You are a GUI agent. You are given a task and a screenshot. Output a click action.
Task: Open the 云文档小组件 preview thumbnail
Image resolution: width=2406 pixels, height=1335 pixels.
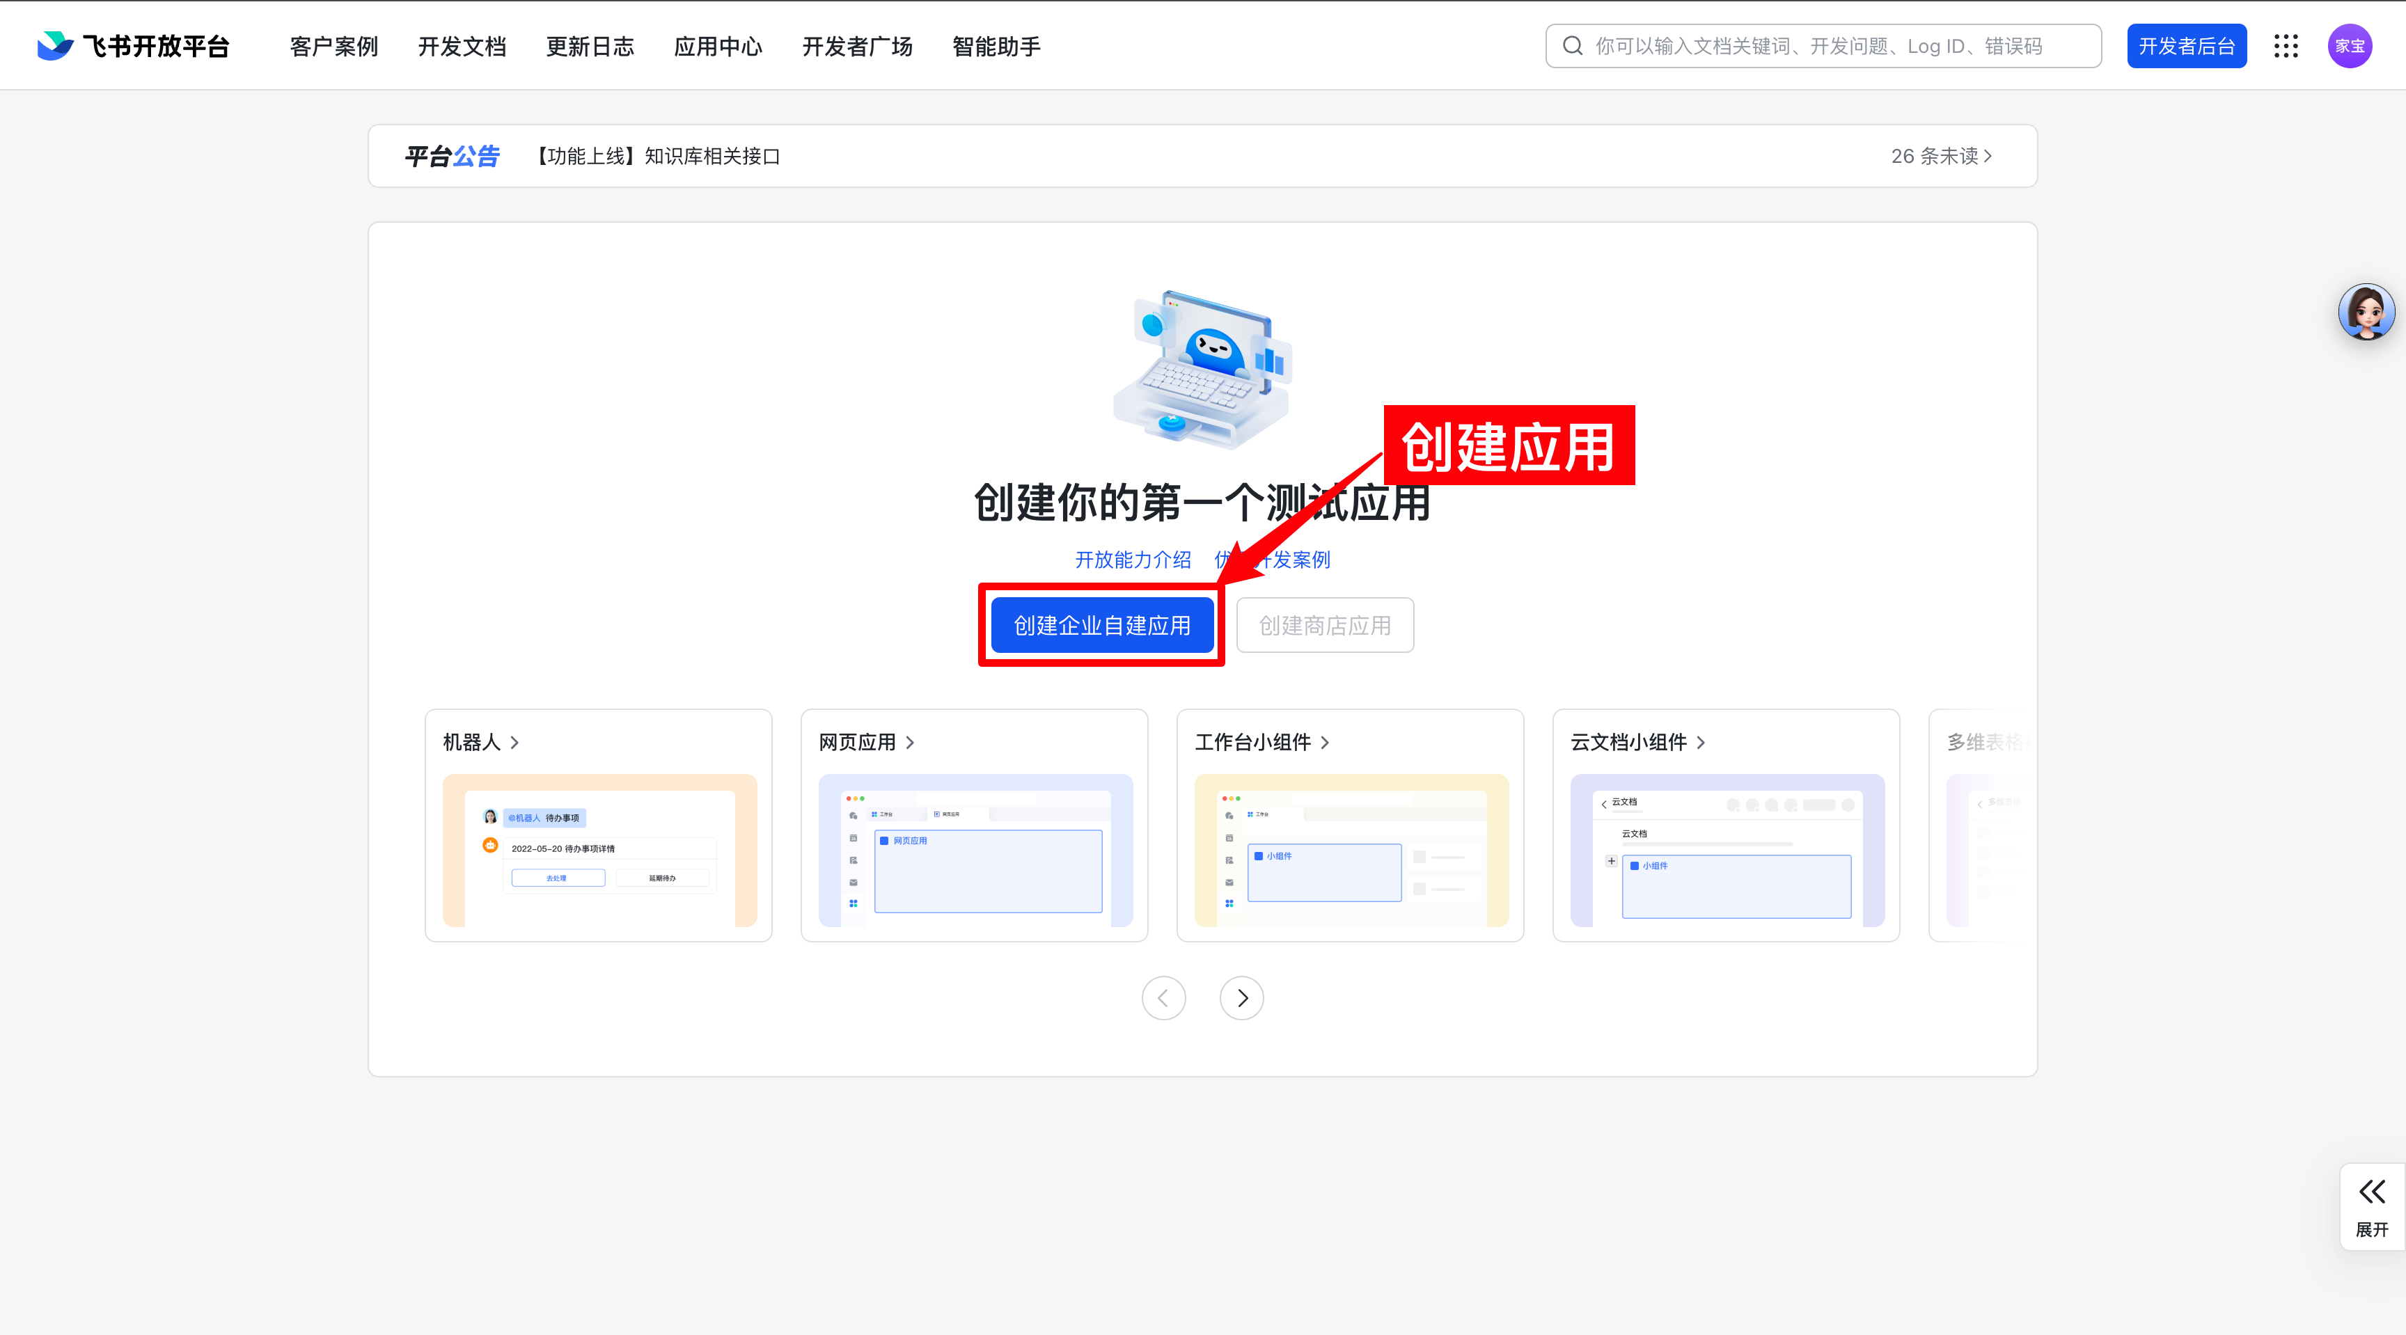[1728, 851]
